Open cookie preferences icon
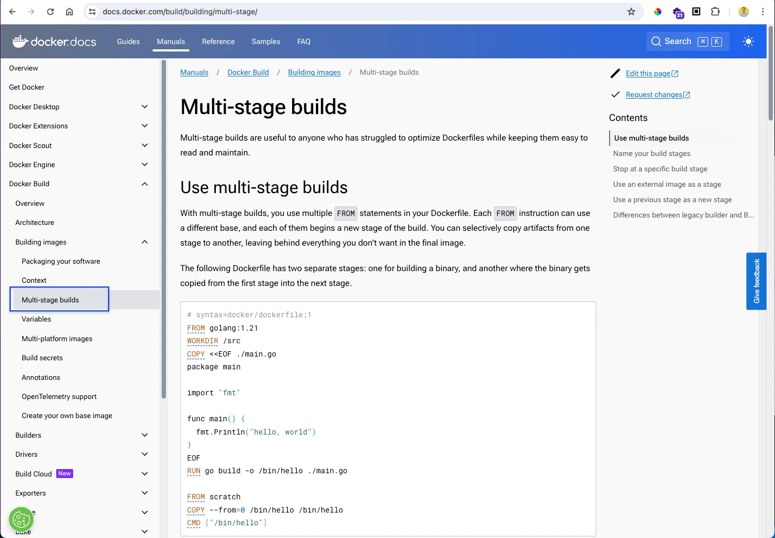 21,520
